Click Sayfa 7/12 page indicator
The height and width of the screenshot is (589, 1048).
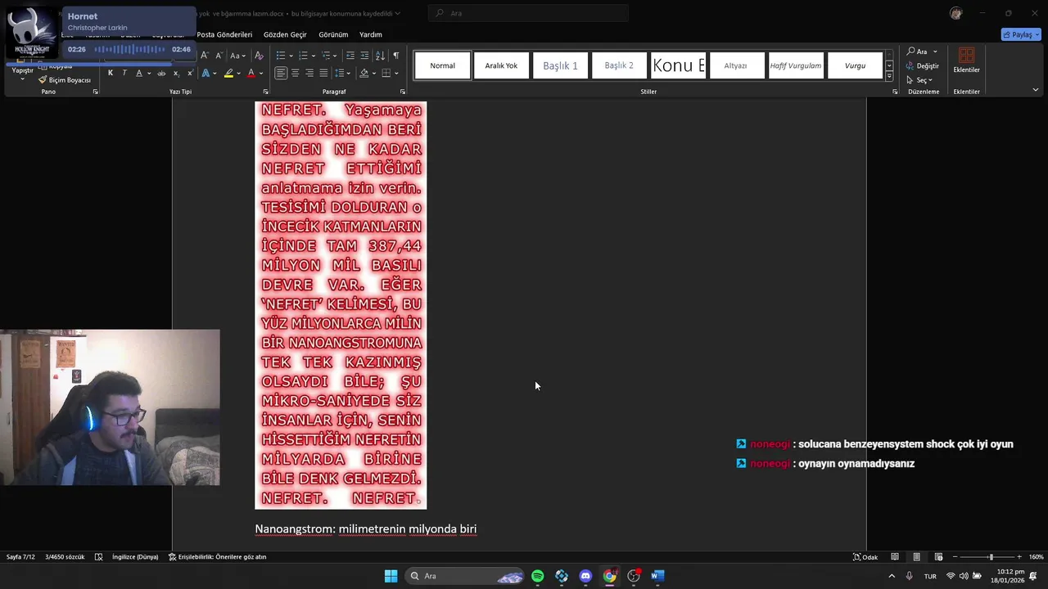[20, 557]
